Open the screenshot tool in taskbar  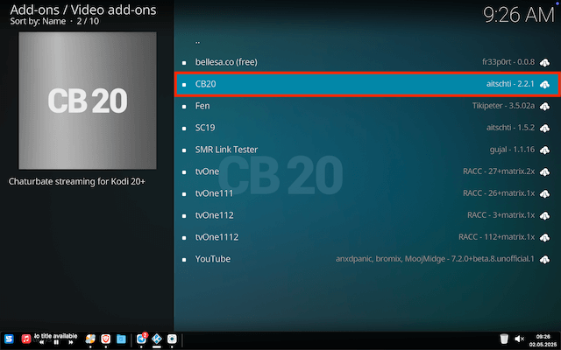pyautogui.click(x=172, y=339)
